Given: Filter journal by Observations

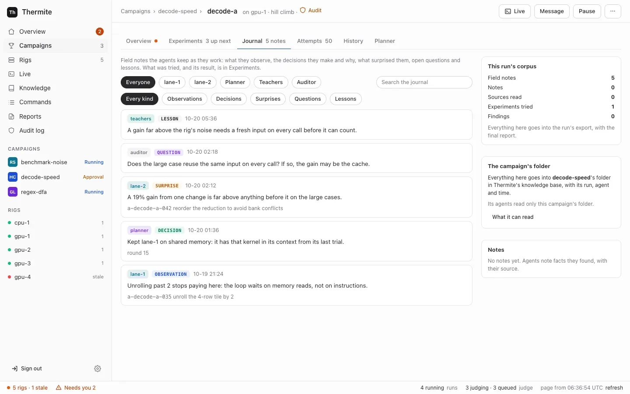Looking at the screenshot, I should tap(185, 99).
